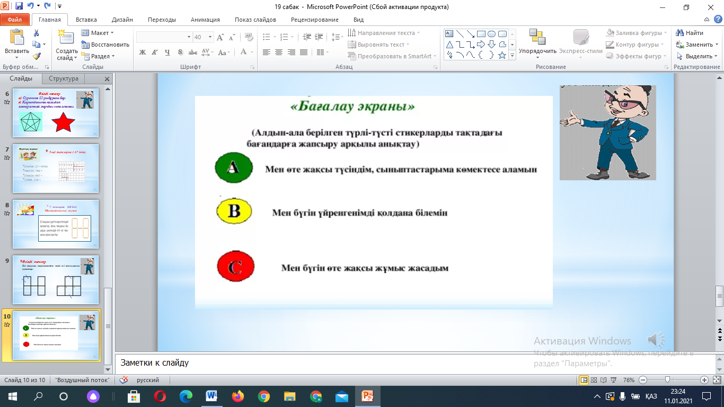
Task: Undo the last action in the quick access toolbar
Action: [32, 7]
